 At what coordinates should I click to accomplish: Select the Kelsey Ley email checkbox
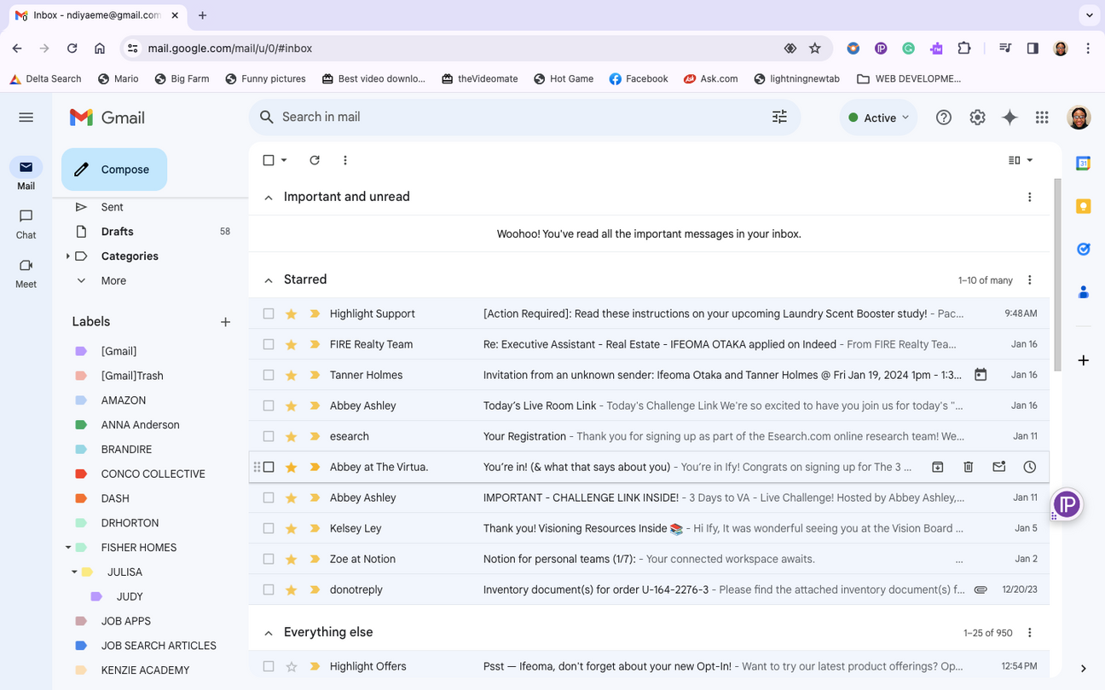(x=269, y=528)
